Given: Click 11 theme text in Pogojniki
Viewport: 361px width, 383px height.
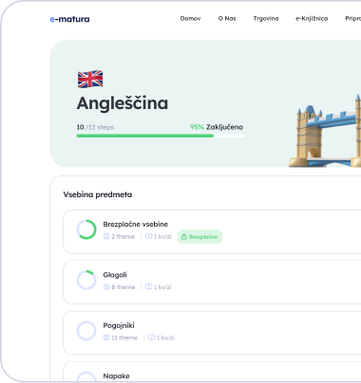Looking at the screenshot, I should (x=124, y=337).
